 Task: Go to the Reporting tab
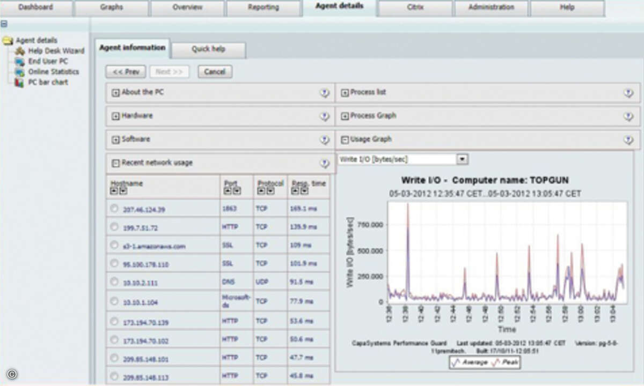tap(264, 8)
